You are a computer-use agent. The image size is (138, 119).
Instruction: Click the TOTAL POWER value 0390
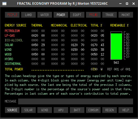pos(94,69)
